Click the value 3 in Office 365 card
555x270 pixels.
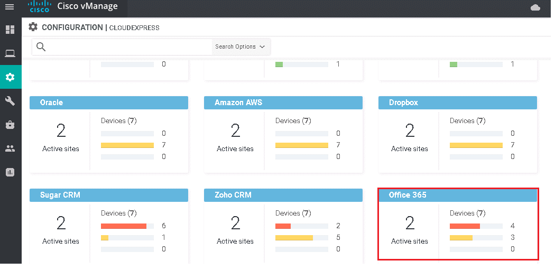pyautogui.click(x=513, y=237)
